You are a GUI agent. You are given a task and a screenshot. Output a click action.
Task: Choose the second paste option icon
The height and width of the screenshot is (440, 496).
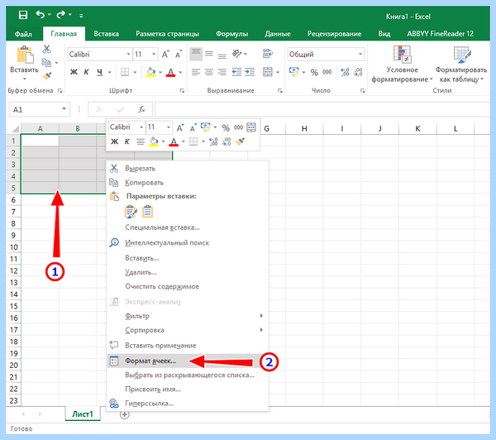[x=147, y=212]
